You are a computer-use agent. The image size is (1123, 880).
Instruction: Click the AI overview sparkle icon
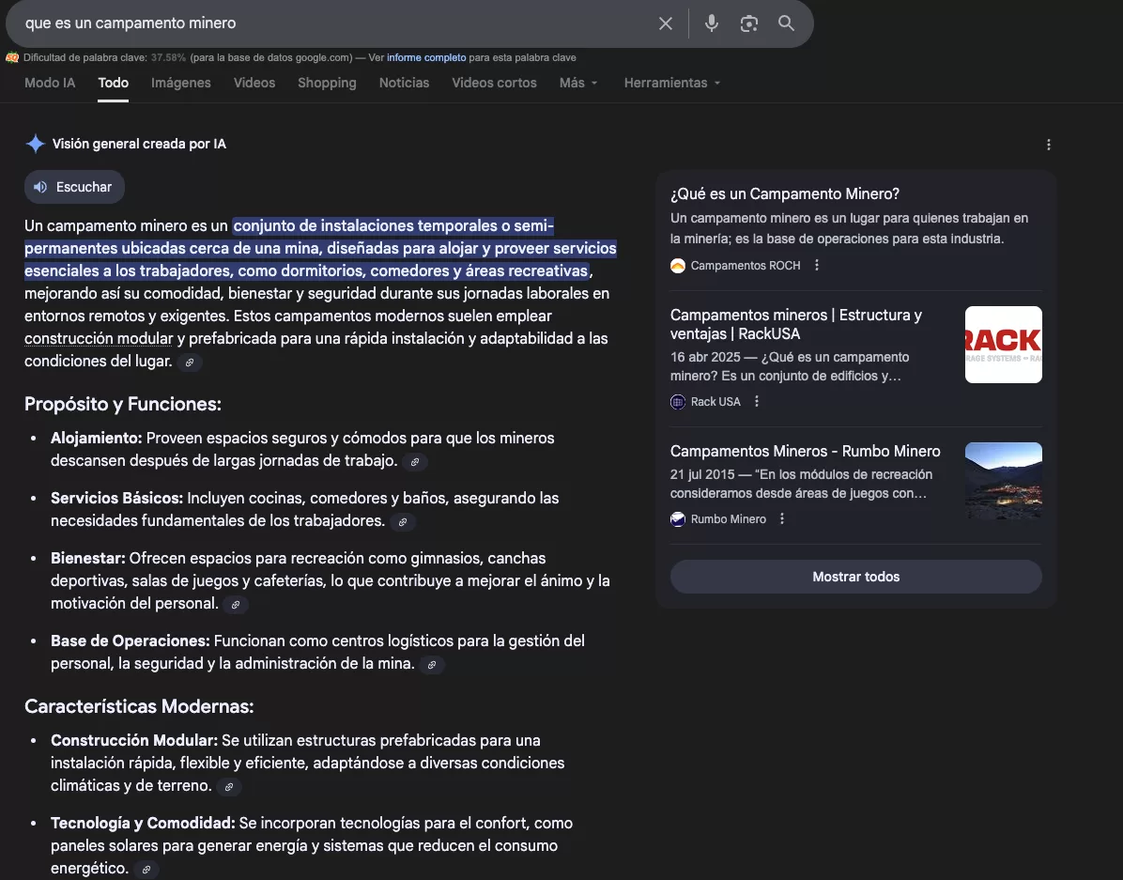pyautogui.click(x=35, y=144)
